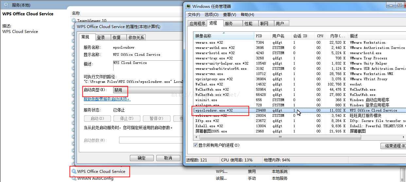
Task: Click the 启动(S) service button
Action: 97,118
